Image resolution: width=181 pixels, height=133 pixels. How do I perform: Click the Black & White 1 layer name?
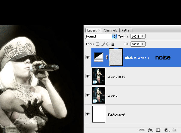click(137, 58)
